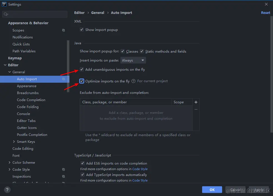The width and height of the screenshot is (273, 196).
Task: Expand the Smart Keys node
Action: [x=14, y=142]
